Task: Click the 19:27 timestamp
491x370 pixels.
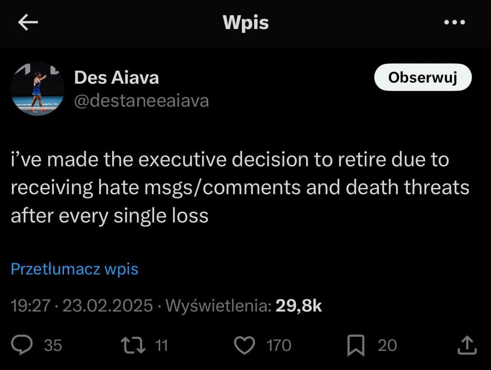Action: 31,306
